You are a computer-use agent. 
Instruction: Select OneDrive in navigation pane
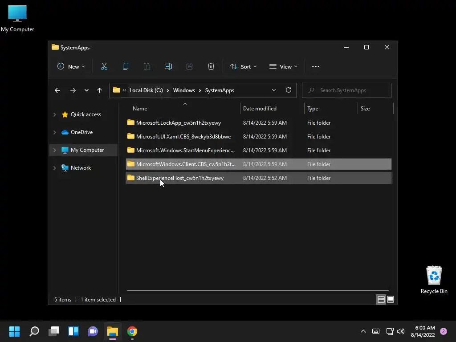pyautogui.click(x=82, y=132)
